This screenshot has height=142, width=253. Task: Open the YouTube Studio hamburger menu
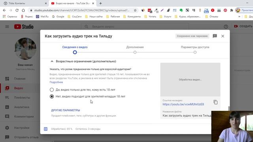[x=7, y=26]
